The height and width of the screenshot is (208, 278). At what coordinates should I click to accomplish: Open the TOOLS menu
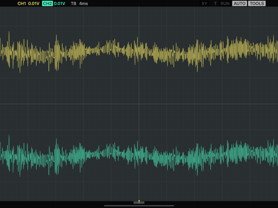tap(257, 3)
